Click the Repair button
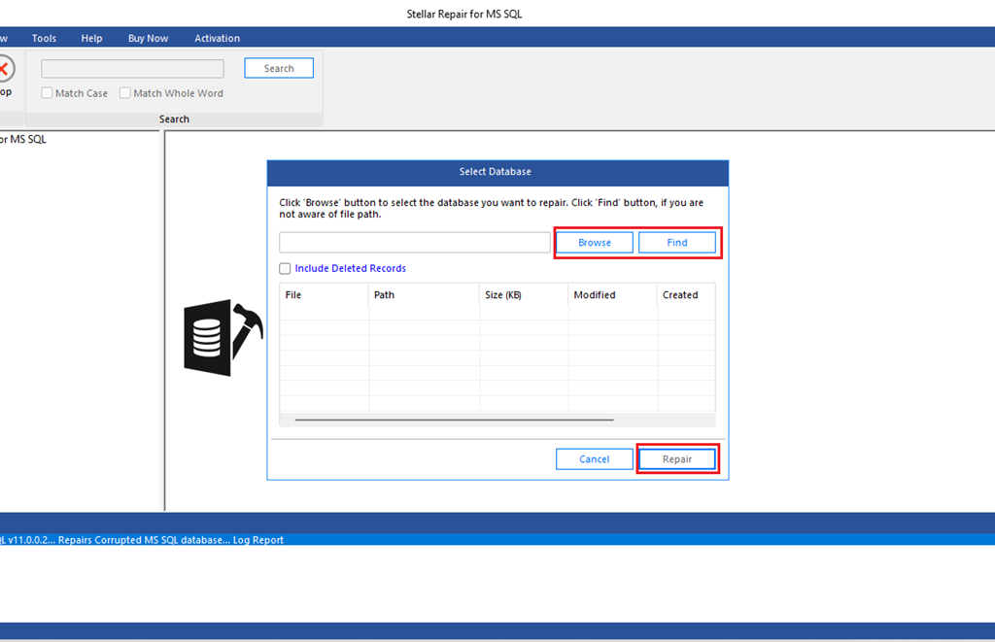The height and width of the screenshot is (642, 995). [677, 459]
